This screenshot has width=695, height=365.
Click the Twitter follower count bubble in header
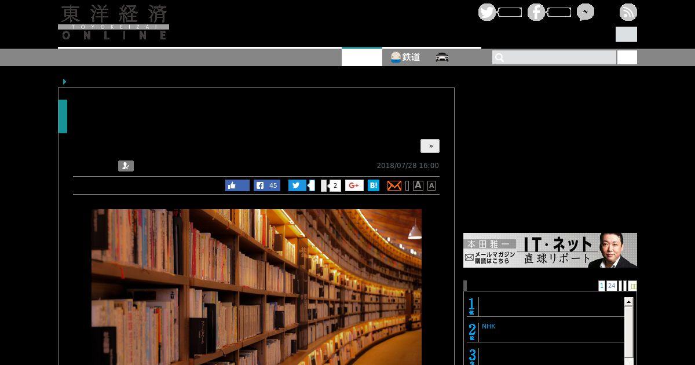pyautogui.click(x=510, y=12)
